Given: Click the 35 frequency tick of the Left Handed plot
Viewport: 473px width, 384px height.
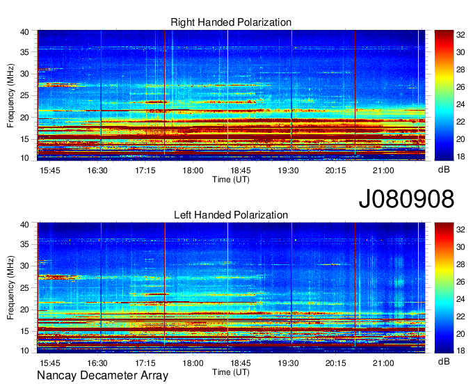Looking at the screenshot, I should [24, 244].
